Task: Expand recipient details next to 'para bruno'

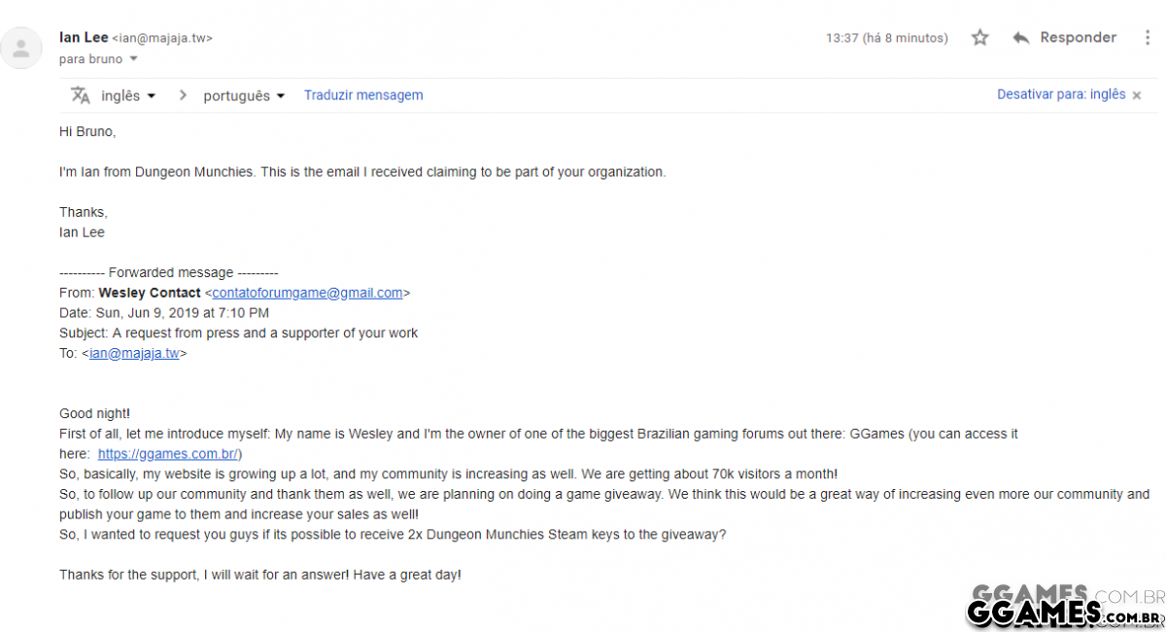Action: [x=133, y=59]
